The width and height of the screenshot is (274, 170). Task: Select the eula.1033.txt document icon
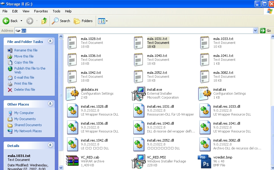pyautogui.click(x=204, y=43)
